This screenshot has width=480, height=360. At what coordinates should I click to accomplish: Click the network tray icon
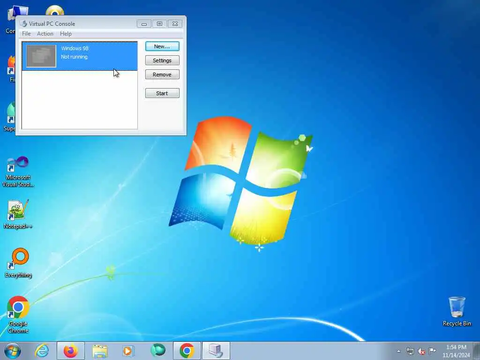[410, 351]
